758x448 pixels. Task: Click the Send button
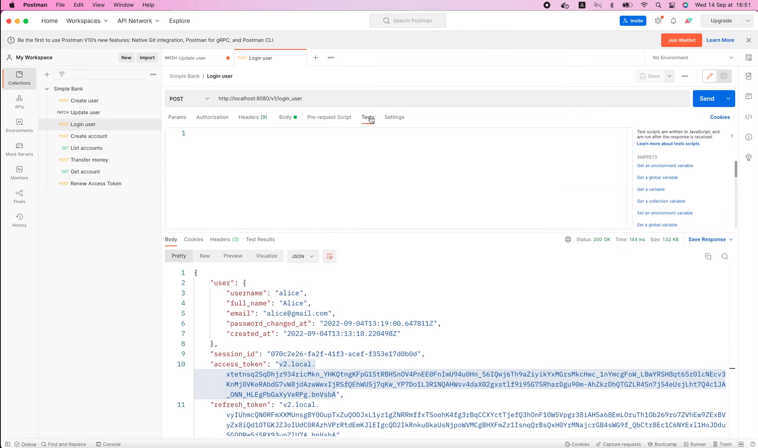pos(707,98)
